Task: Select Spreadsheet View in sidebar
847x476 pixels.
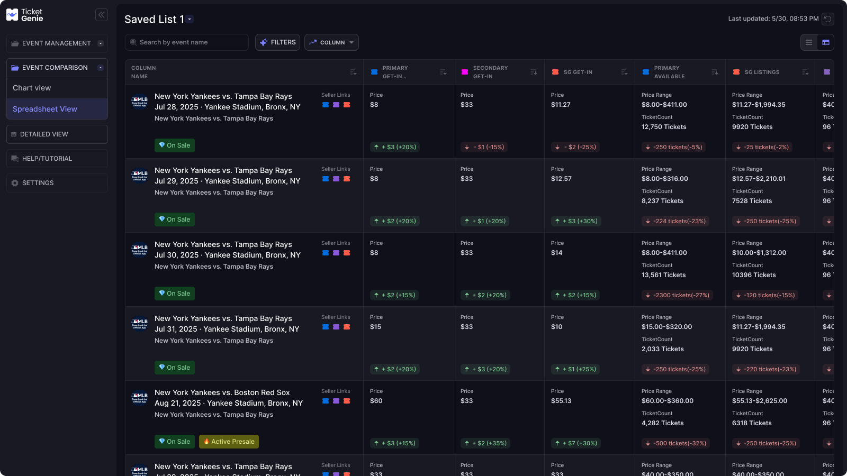Action: [x=45, y=109]
